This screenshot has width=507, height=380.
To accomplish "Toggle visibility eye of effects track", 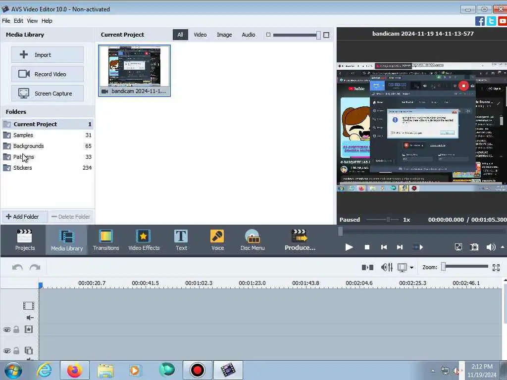I will click(x=7, y=330).
